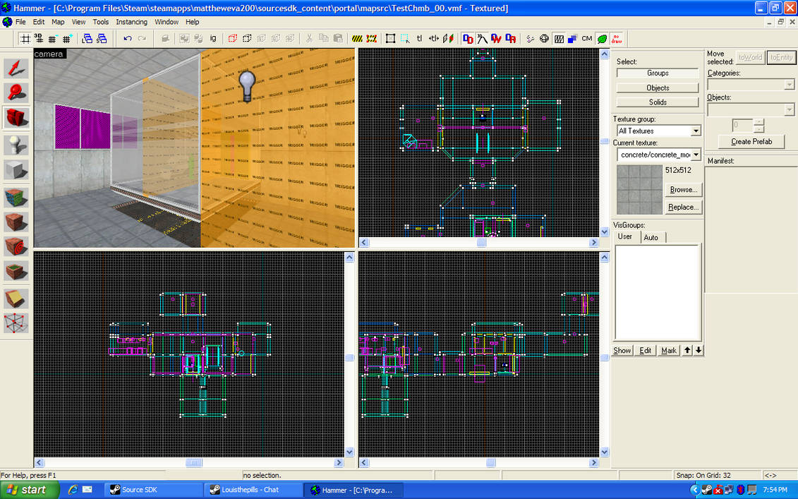Click the toEntity button
This screenshot has height=499, width=798.
781,58
